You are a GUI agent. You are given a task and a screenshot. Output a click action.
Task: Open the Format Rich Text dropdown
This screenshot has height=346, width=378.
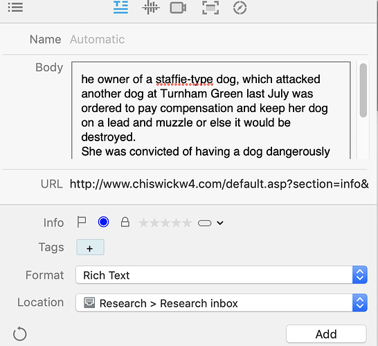click(222, 275)
